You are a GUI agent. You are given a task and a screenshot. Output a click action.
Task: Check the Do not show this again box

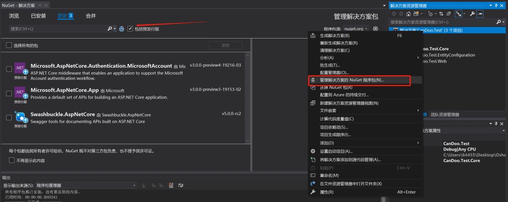click(x=12, y=160)
